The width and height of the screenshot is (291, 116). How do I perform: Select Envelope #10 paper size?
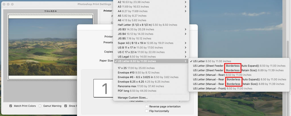151,72
